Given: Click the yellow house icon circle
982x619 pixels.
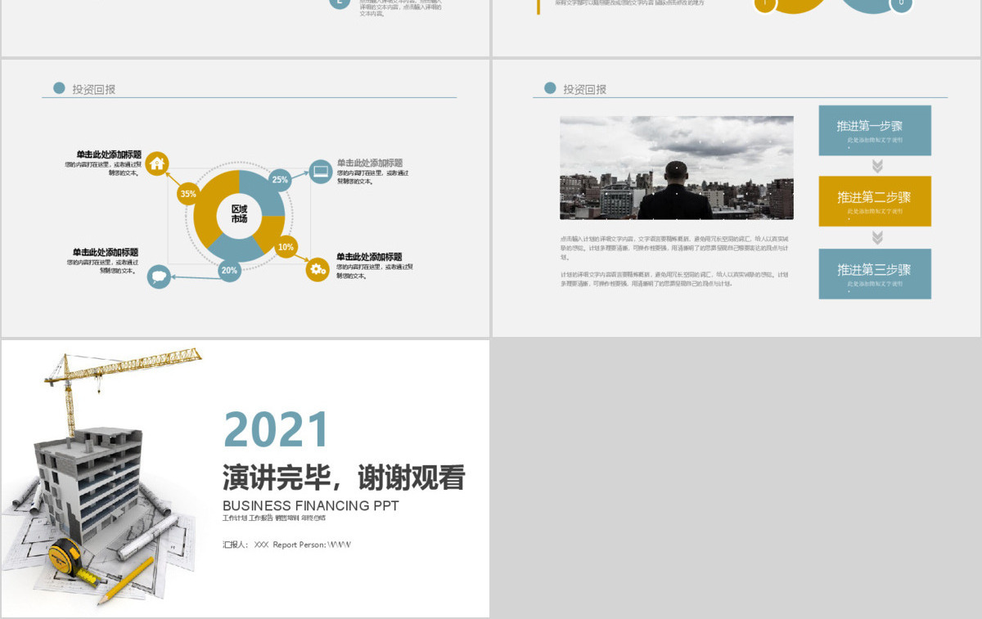Looking at the screenshot, I should [x=157, y=164].
